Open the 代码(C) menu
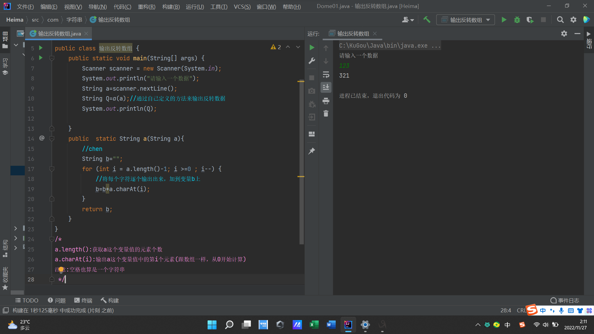The image size is (594, 334). pyautogui.click(x=122, y=6)
